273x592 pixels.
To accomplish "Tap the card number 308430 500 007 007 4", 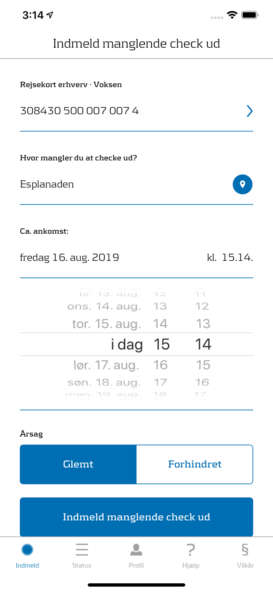I will tap(79, 111).
